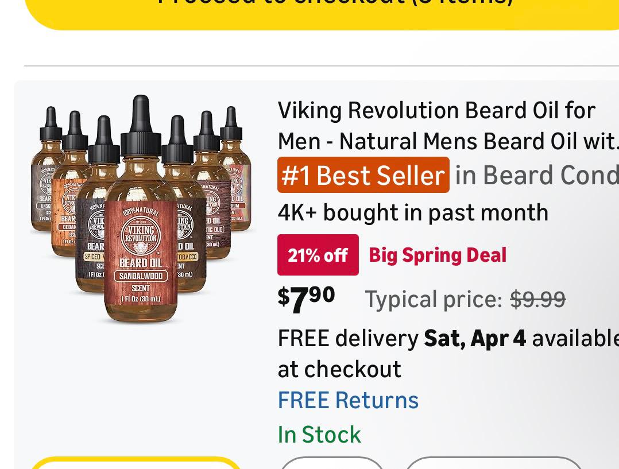The width and height of the screenshot is (619, 469).
Task: Click the red 21% off badge
Action: point(318,255)
